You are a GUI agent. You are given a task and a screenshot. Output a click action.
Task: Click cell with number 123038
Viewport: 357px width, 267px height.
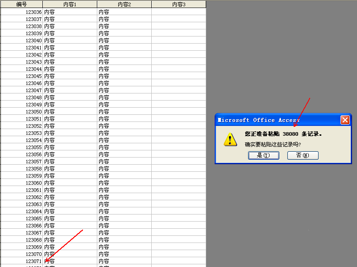click(x=21, y=26)
